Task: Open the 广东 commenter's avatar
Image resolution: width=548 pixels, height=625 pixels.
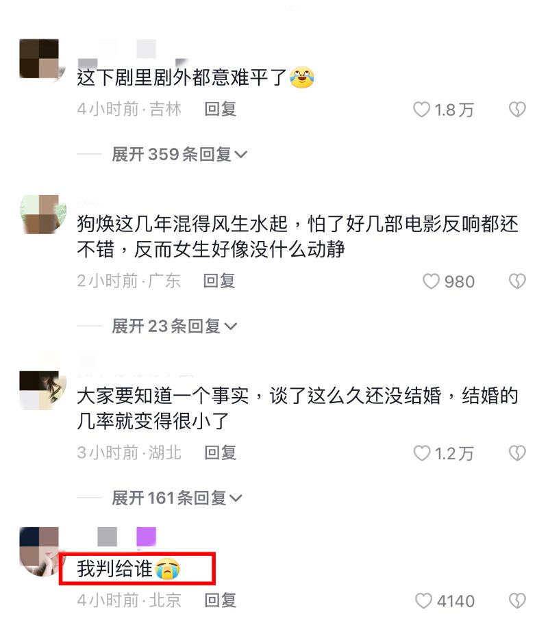Action: point(42,214)
